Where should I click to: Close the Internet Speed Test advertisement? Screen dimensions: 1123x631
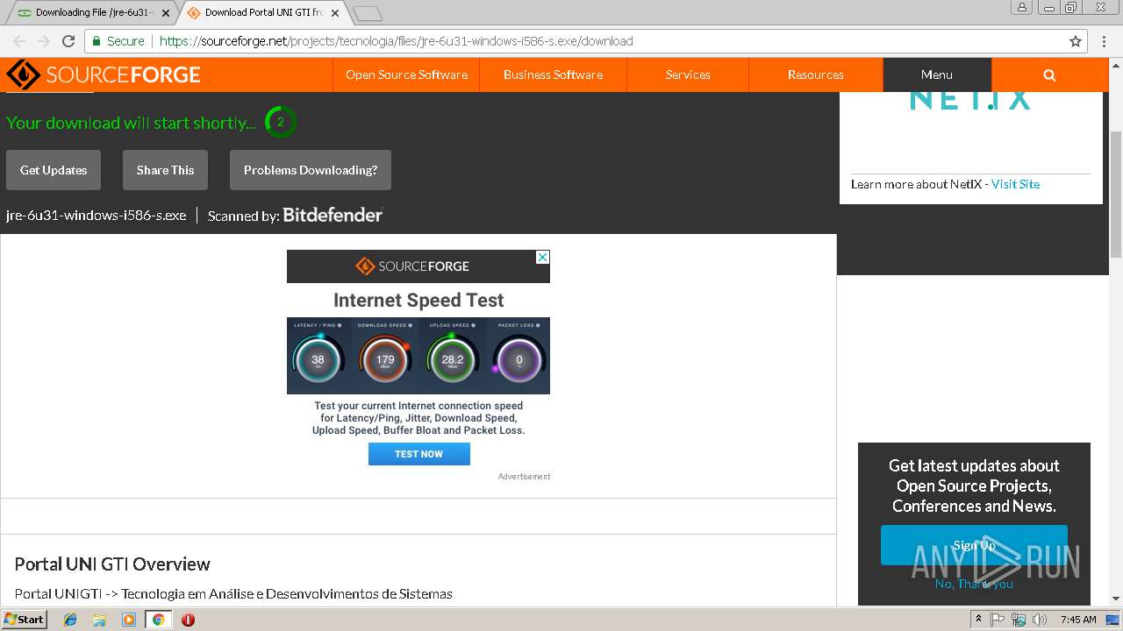click(543, 257)
